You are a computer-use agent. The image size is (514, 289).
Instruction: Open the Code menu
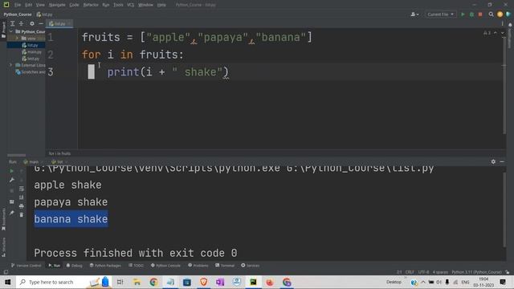tap(74, 5)
